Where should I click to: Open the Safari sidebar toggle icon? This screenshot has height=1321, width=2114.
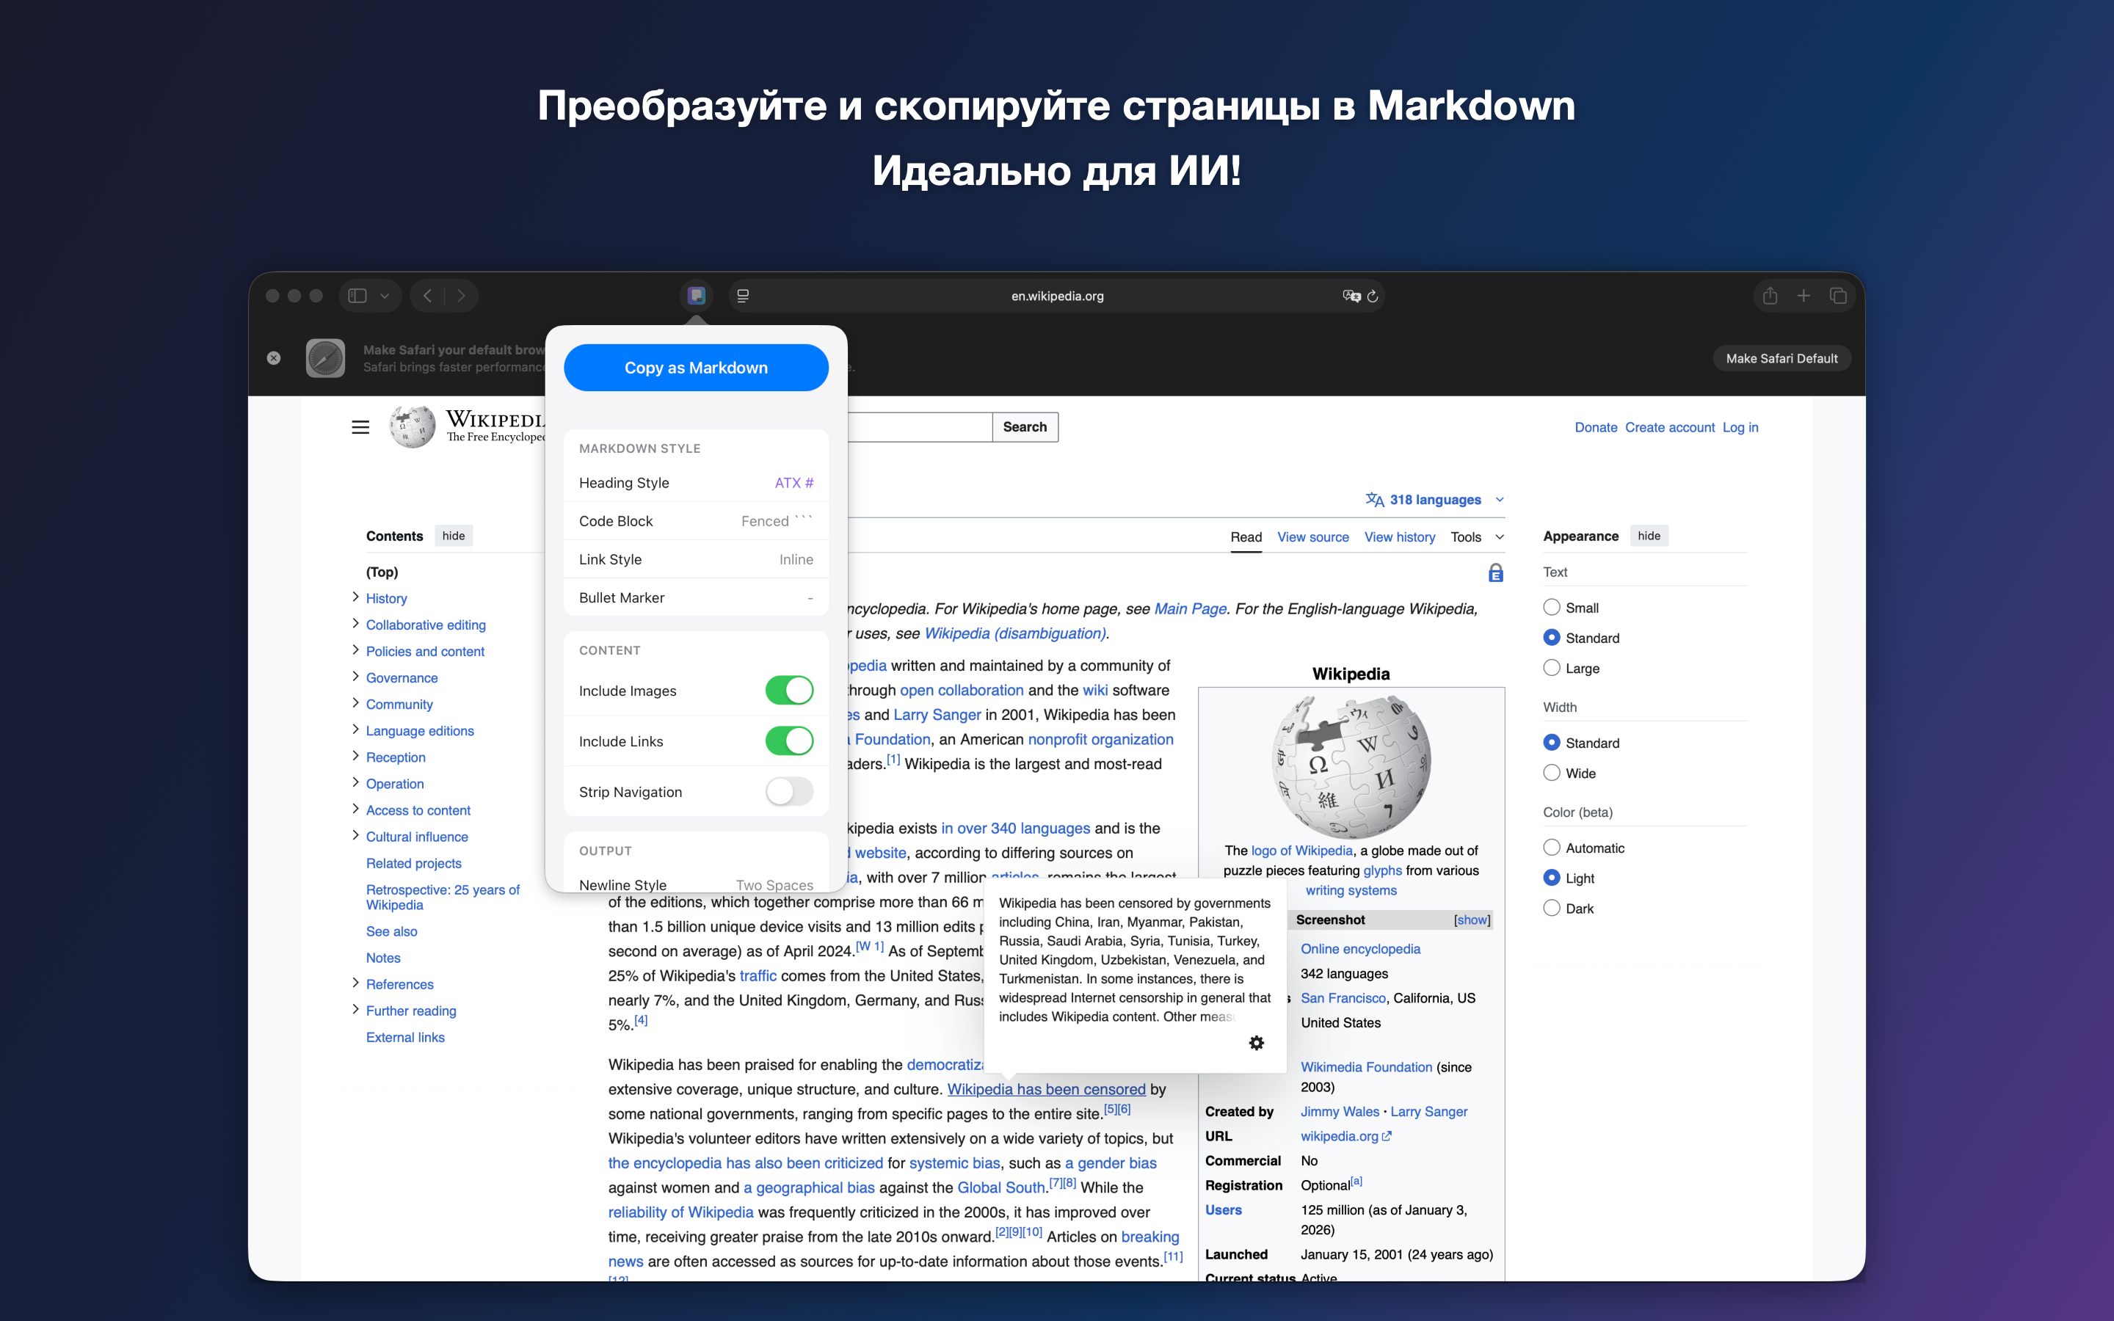pyautogui.click(x=357, y=295)
